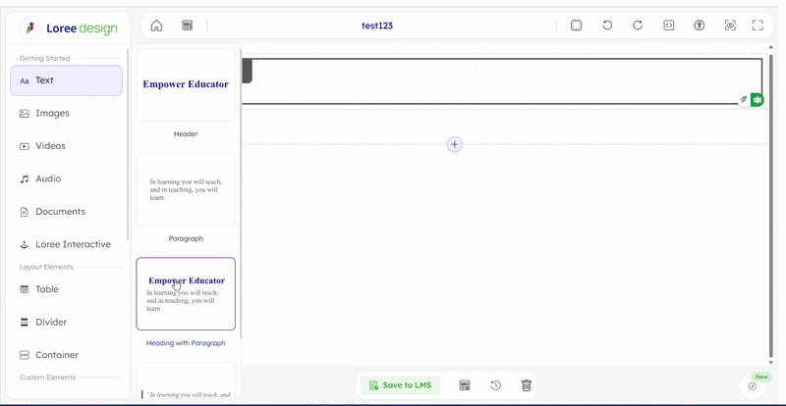Click the Heading with Paragraph label
Viewport: 786px width, 406px height.
coord(186,343)
